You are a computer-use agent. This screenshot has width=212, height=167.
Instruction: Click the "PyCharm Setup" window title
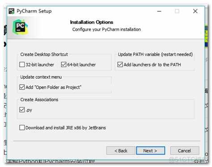(34, 11)
